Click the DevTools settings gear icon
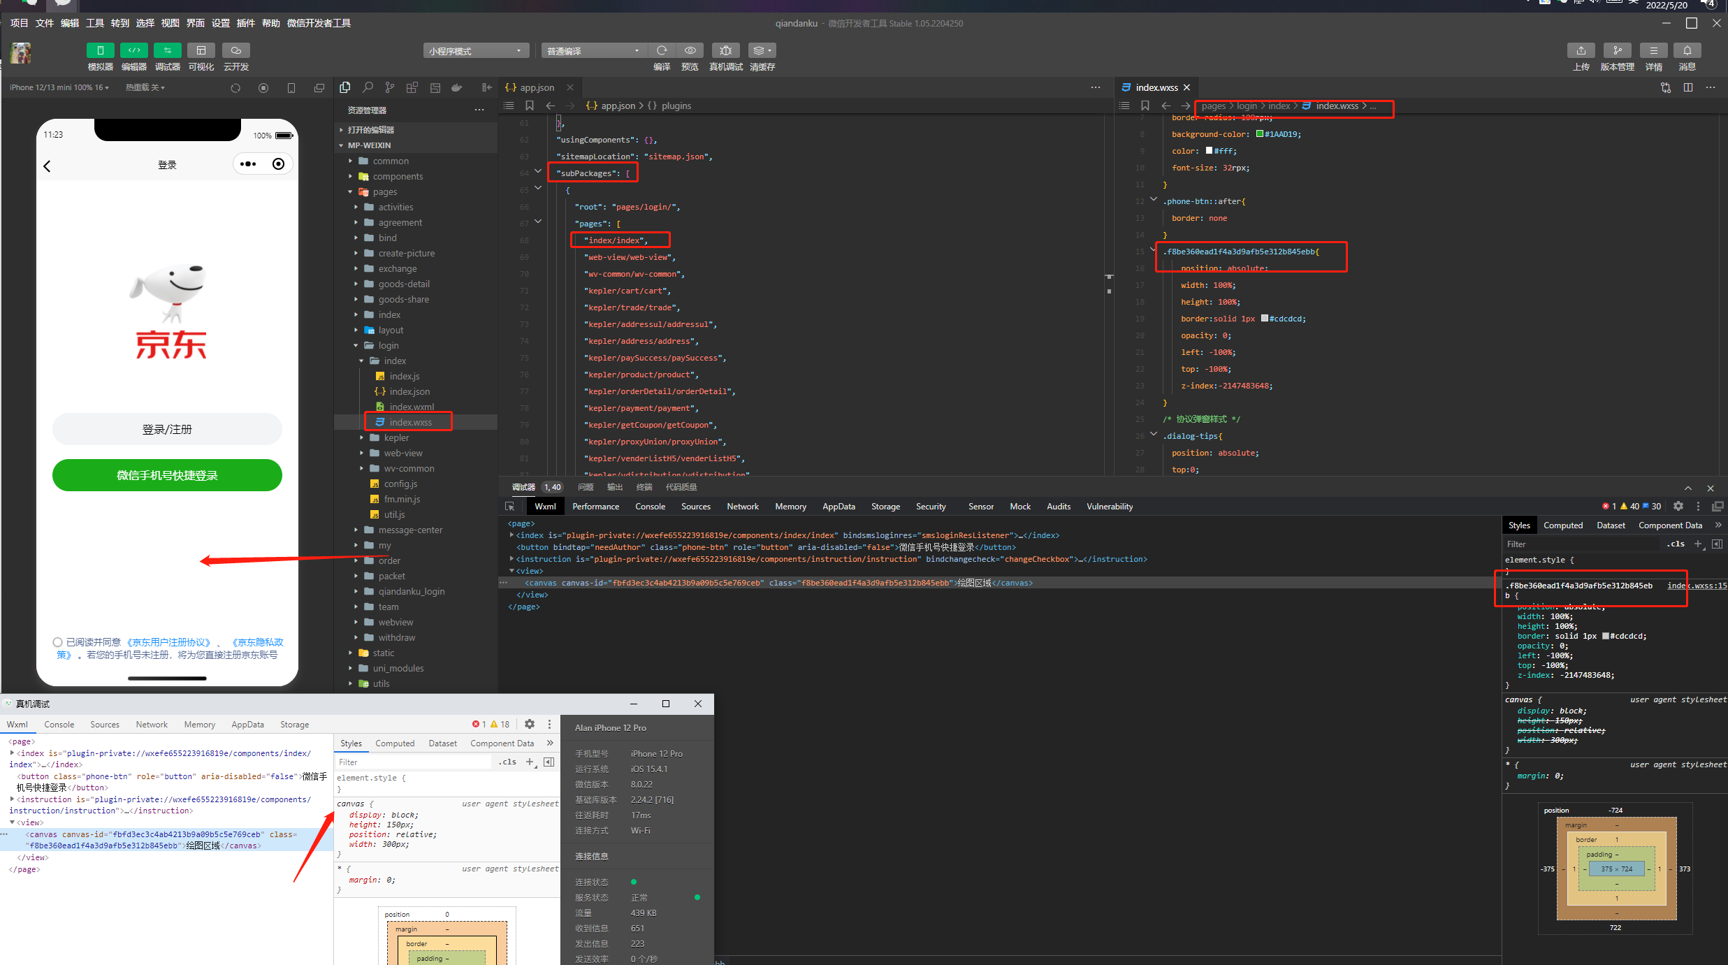The height and width of the screenshot is (965, 1728). (x=1678, y=507)
